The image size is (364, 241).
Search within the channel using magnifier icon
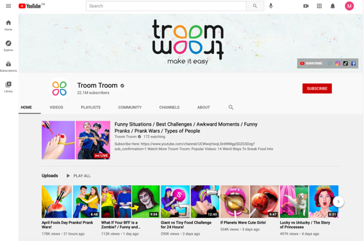pyautogui.click(x=231, y=107)
